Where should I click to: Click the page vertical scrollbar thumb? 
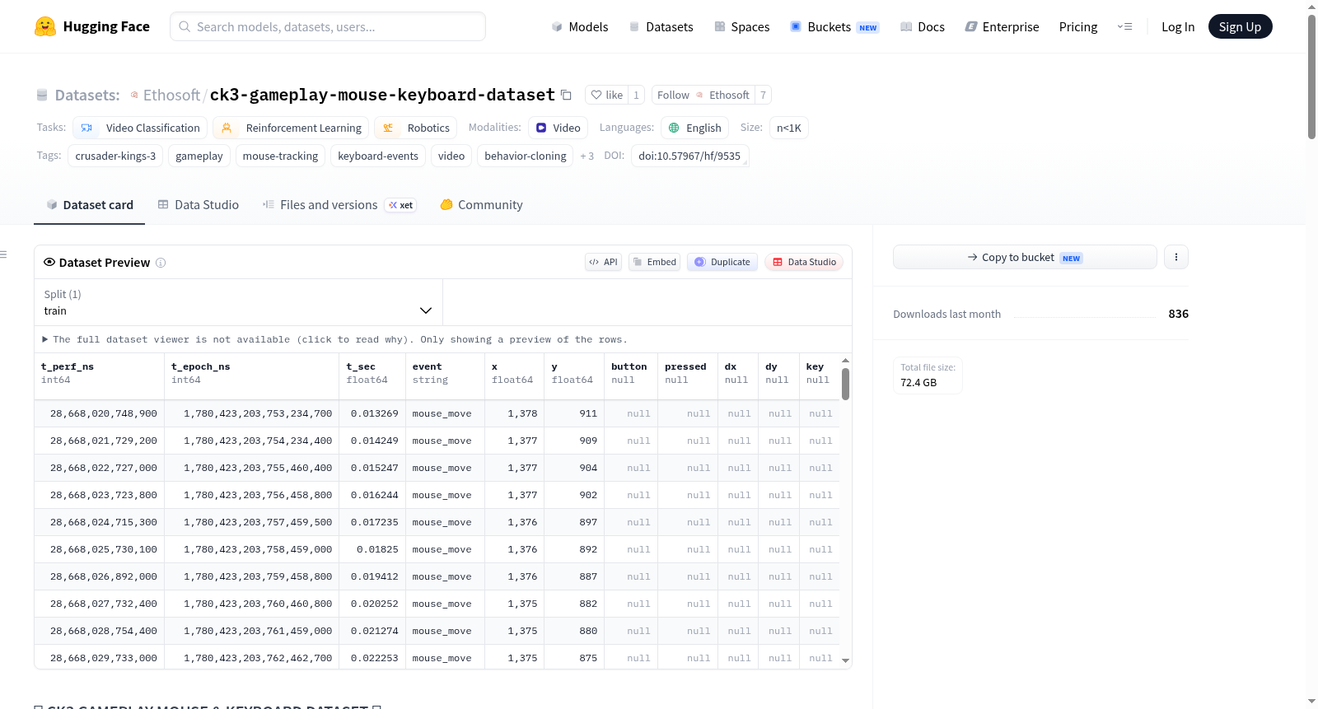pos(1311,76)
